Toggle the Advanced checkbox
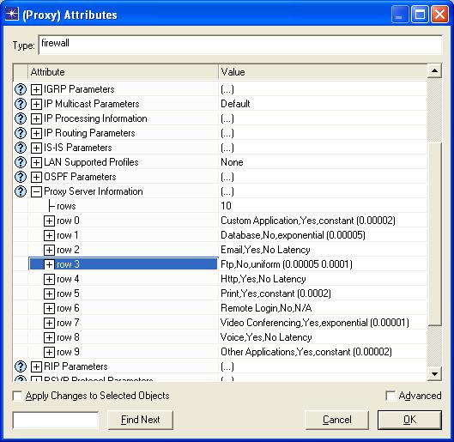The height and width of the screenshot is (442, 454). [390, 396]
